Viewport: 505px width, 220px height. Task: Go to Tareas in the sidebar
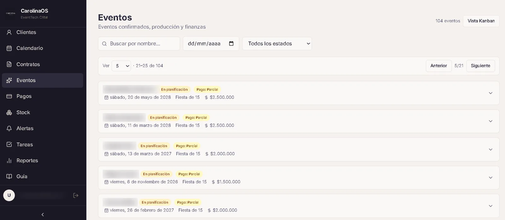[43, 145]
